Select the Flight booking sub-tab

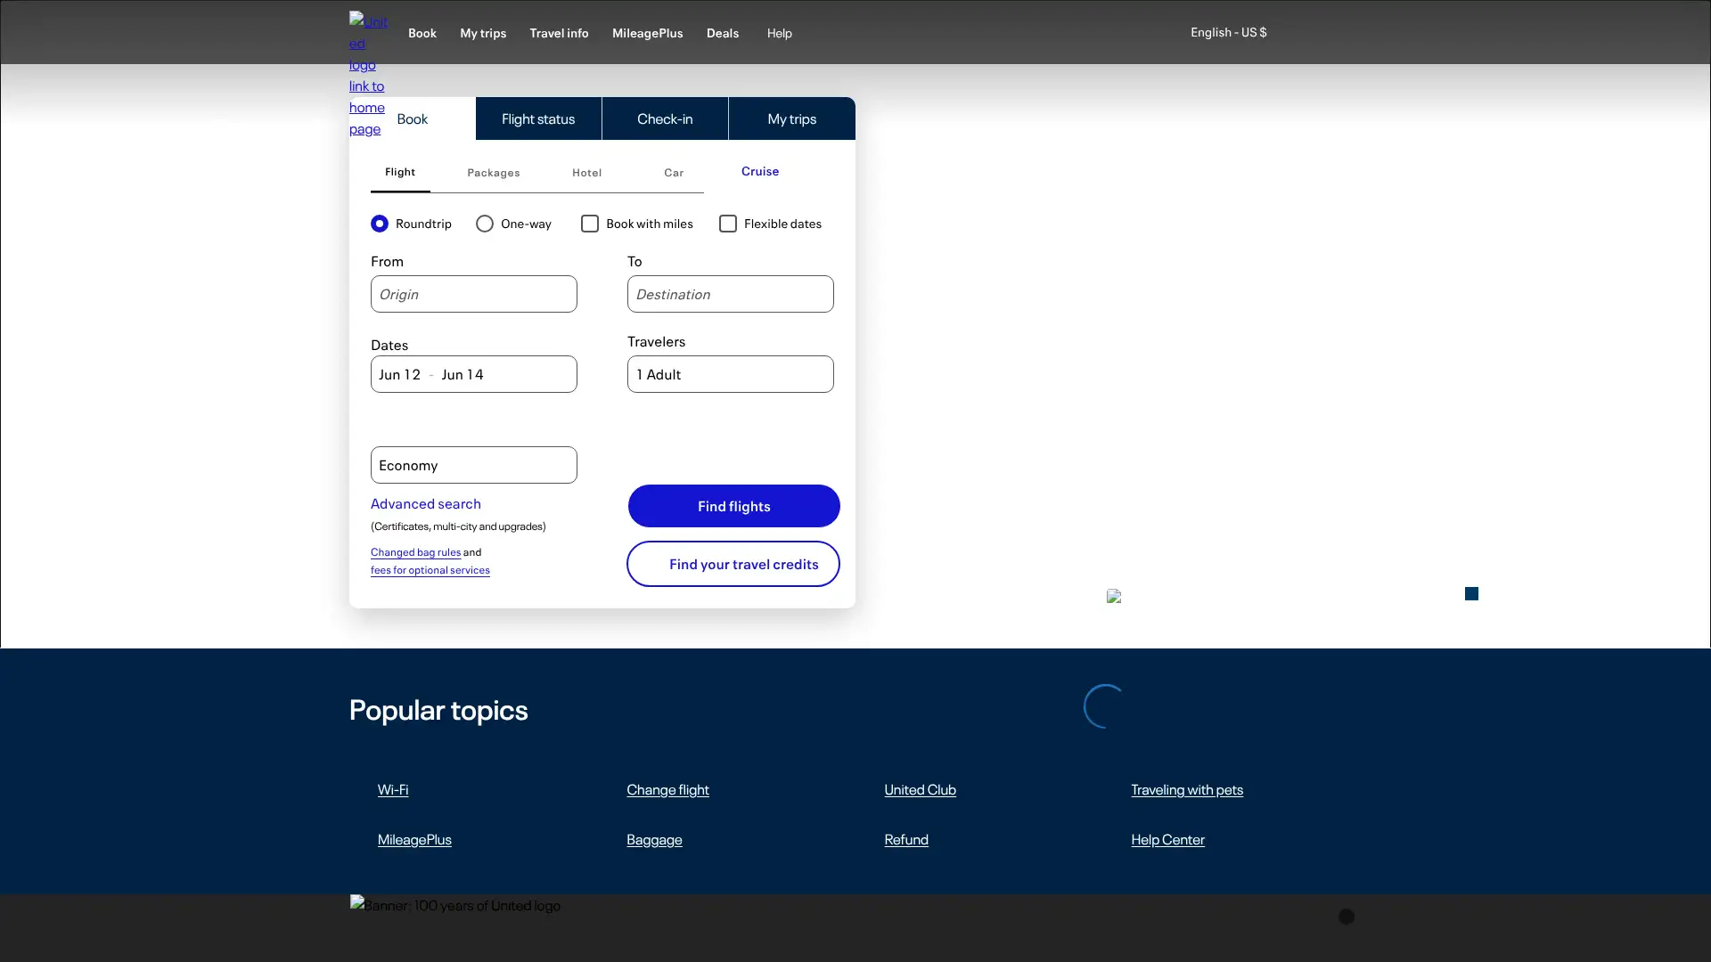400,172
